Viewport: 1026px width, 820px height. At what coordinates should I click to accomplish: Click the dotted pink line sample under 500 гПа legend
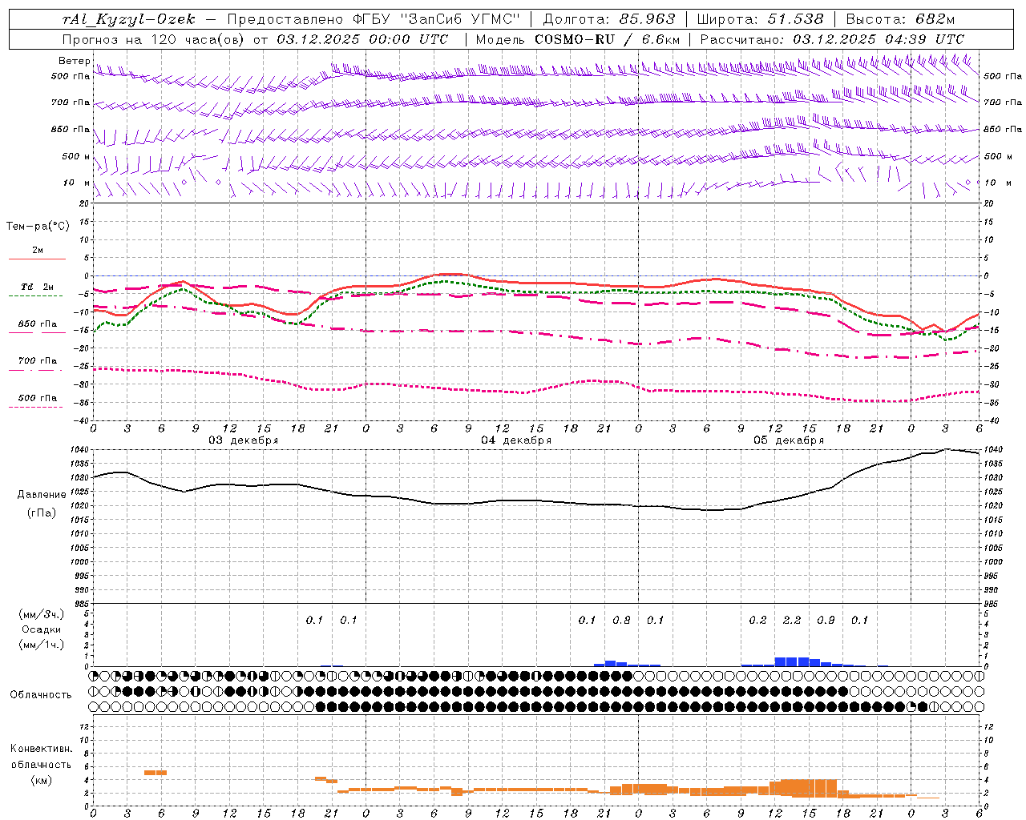pyautogui.click(x=36, y=408)
